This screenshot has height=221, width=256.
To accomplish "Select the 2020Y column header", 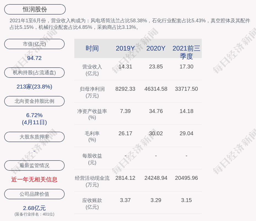I will [156, 48].
